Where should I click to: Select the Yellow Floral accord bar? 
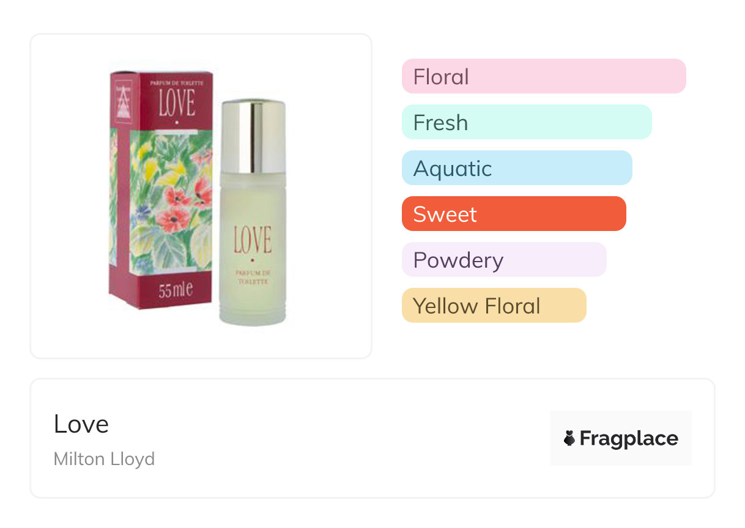point(494,306)
